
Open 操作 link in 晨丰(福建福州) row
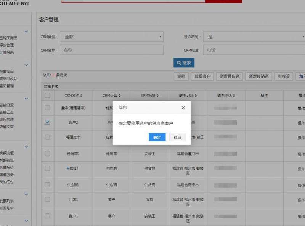(x=301, y=108)
